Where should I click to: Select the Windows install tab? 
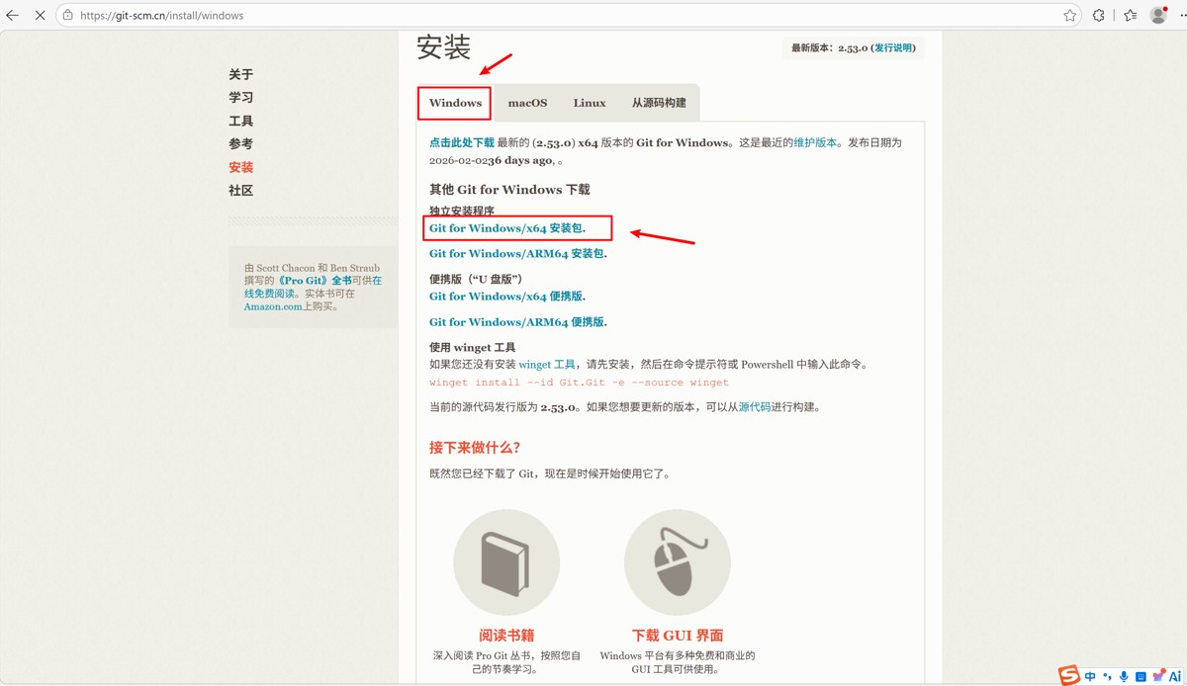(455, 103)
